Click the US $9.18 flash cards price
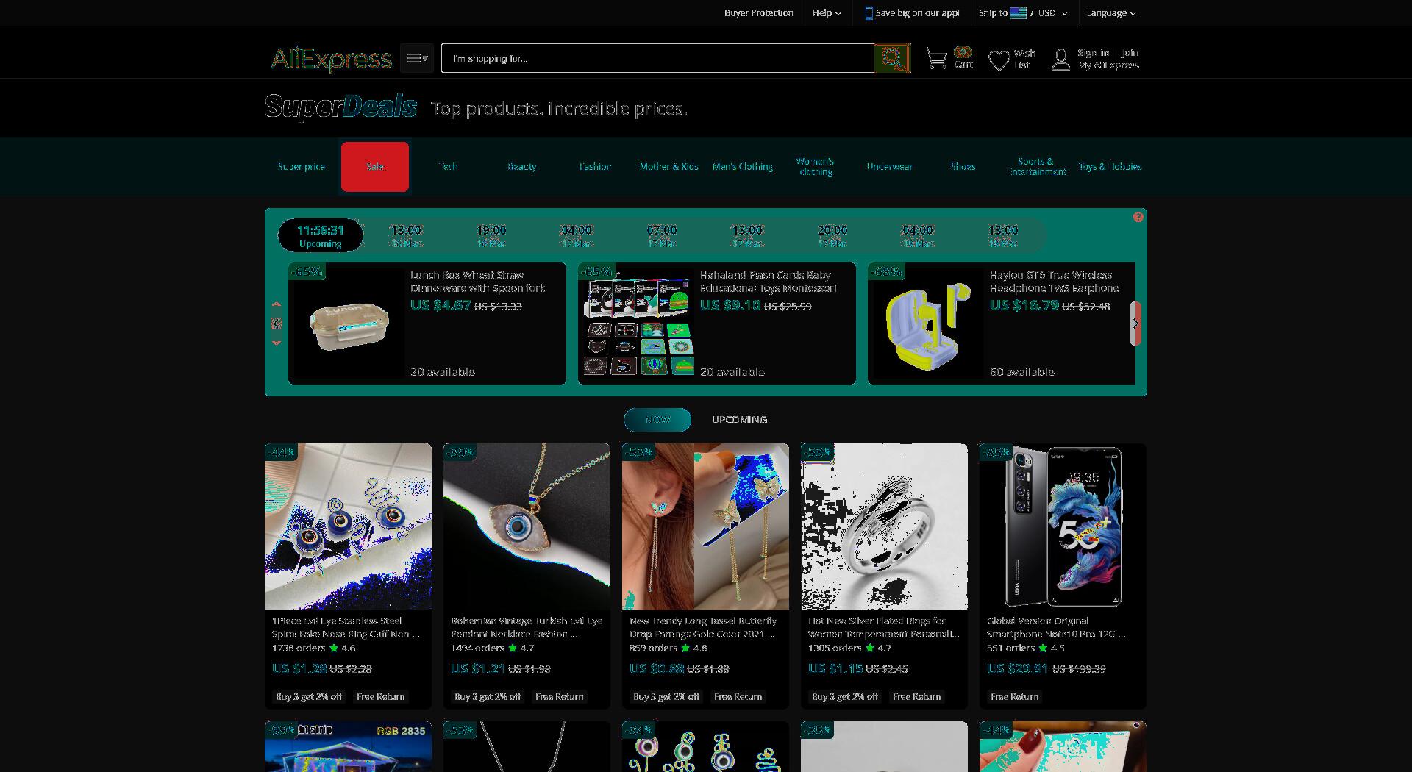 (x=730, y=305)
